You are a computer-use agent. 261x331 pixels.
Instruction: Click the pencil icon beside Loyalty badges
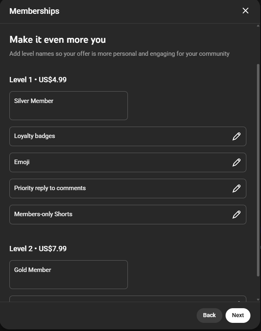pyautogui.click(x=237, y=136)
